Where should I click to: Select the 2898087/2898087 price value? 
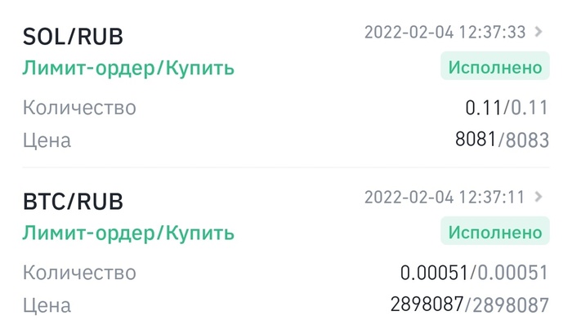469,305
